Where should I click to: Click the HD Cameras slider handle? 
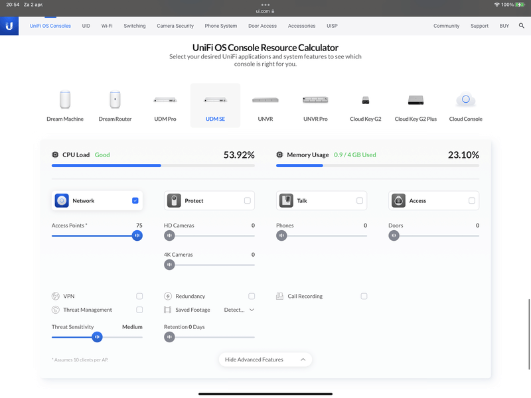coord(169,235)
